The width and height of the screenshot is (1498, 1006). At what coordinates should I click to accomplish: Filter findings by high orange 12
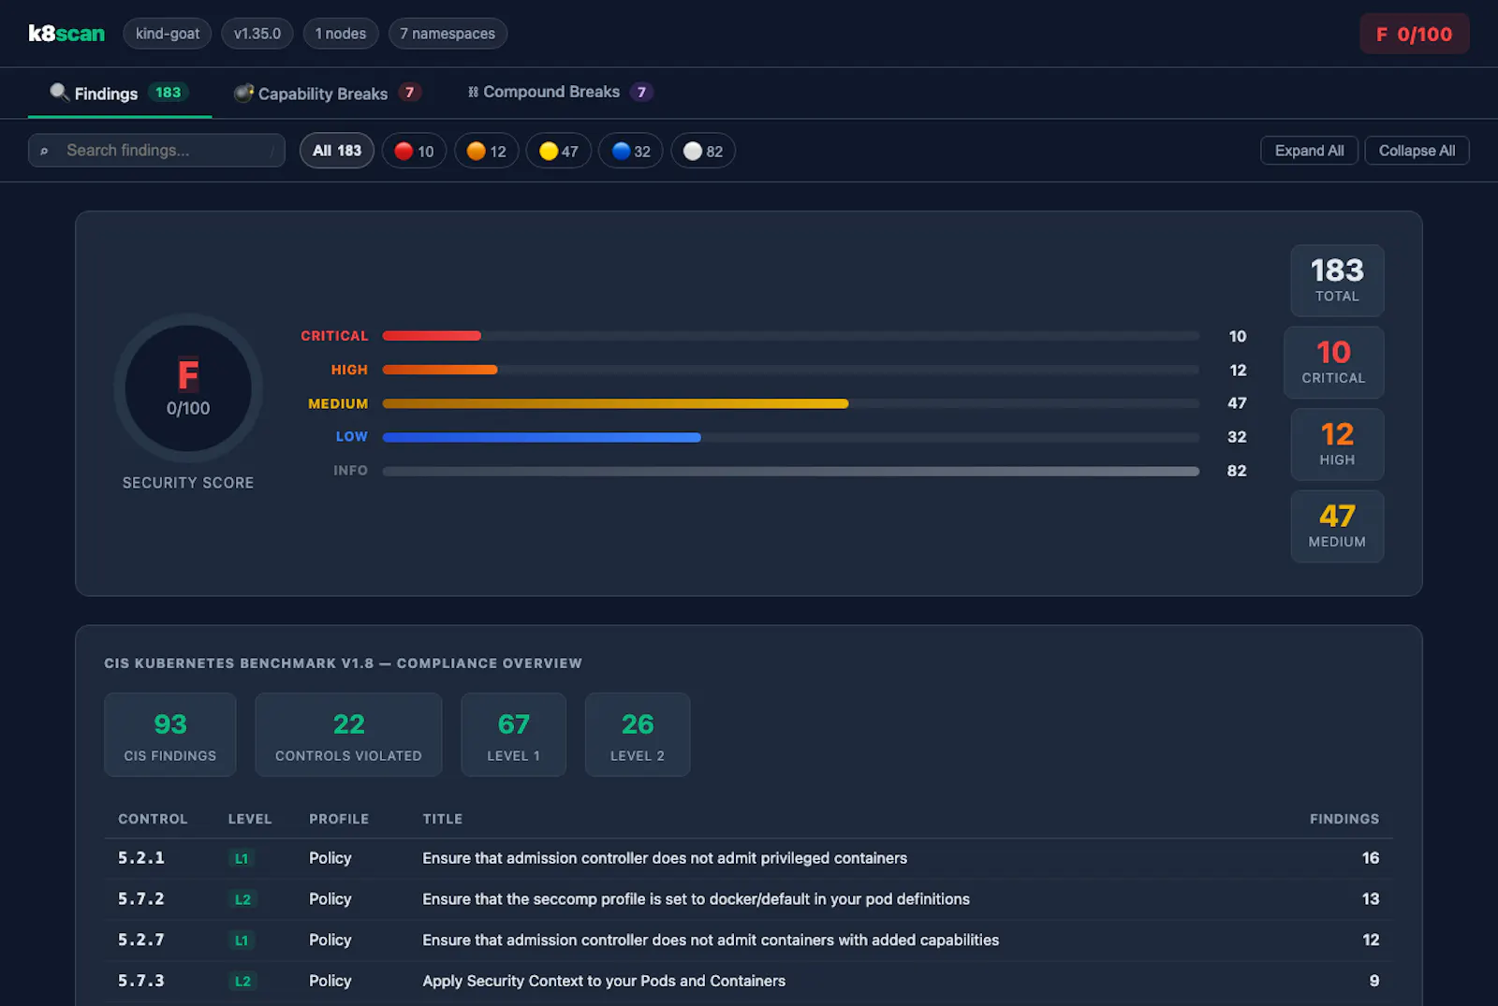[487, 151]
